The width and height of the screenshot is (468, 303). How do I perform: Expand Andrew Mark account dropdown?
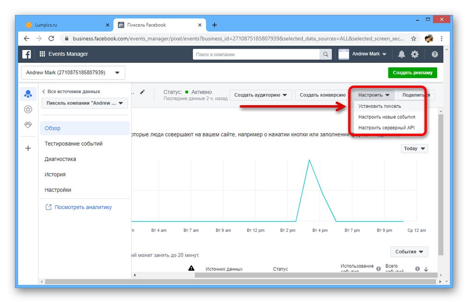(x=369, y=54)
